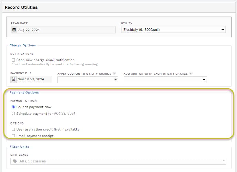Image resolution: width=237 pixels, height=172 pixels.
Task: Click the Read Date calendar icon
Action: pyautogui.click(x=14, y=30)
